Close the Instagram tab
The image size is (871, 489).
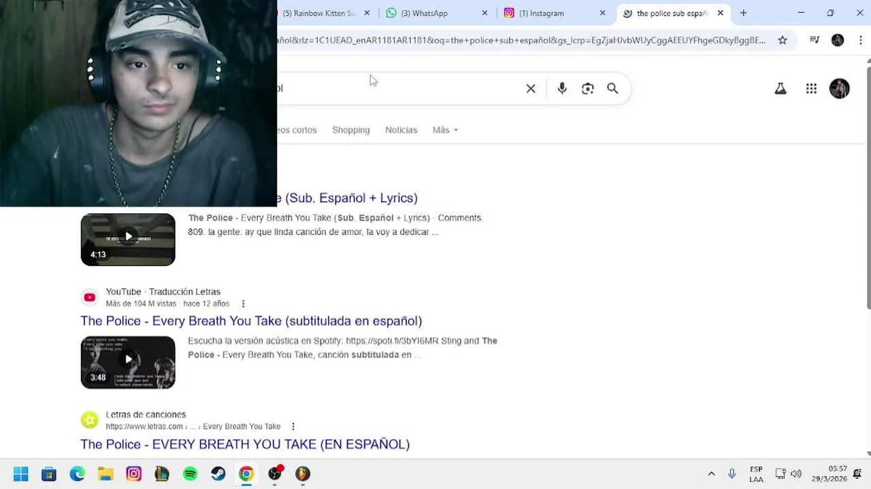(x=602, y=13)
